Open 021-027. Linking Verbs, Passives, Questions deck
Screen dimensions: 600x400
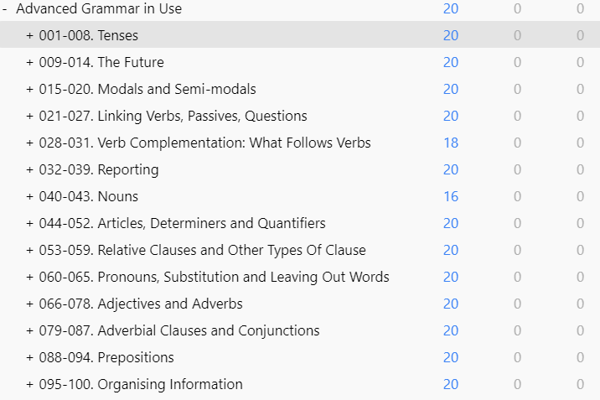(x=173, y=116)
